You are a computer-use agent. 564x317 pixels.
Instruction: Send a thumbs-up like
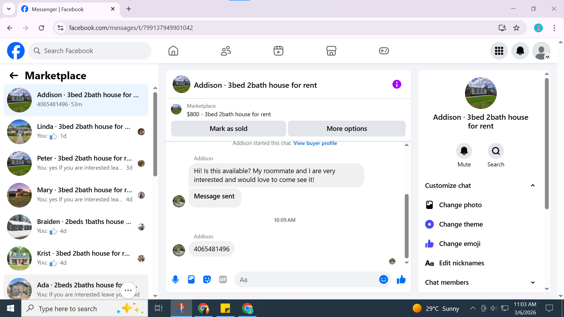coord(401,279)
